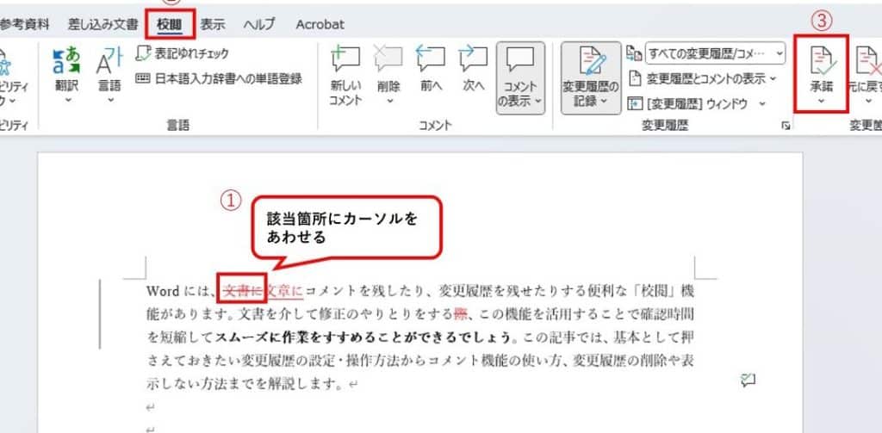
Task: Add a new comment with 新しいコメント
Action: [x=345, y=62]
